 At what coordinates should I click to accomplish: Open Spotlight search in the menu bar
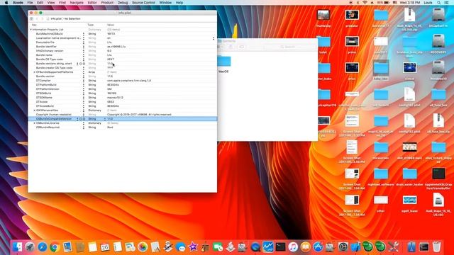coord(439,3)
